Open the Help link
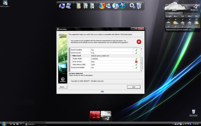 (102, 91)
